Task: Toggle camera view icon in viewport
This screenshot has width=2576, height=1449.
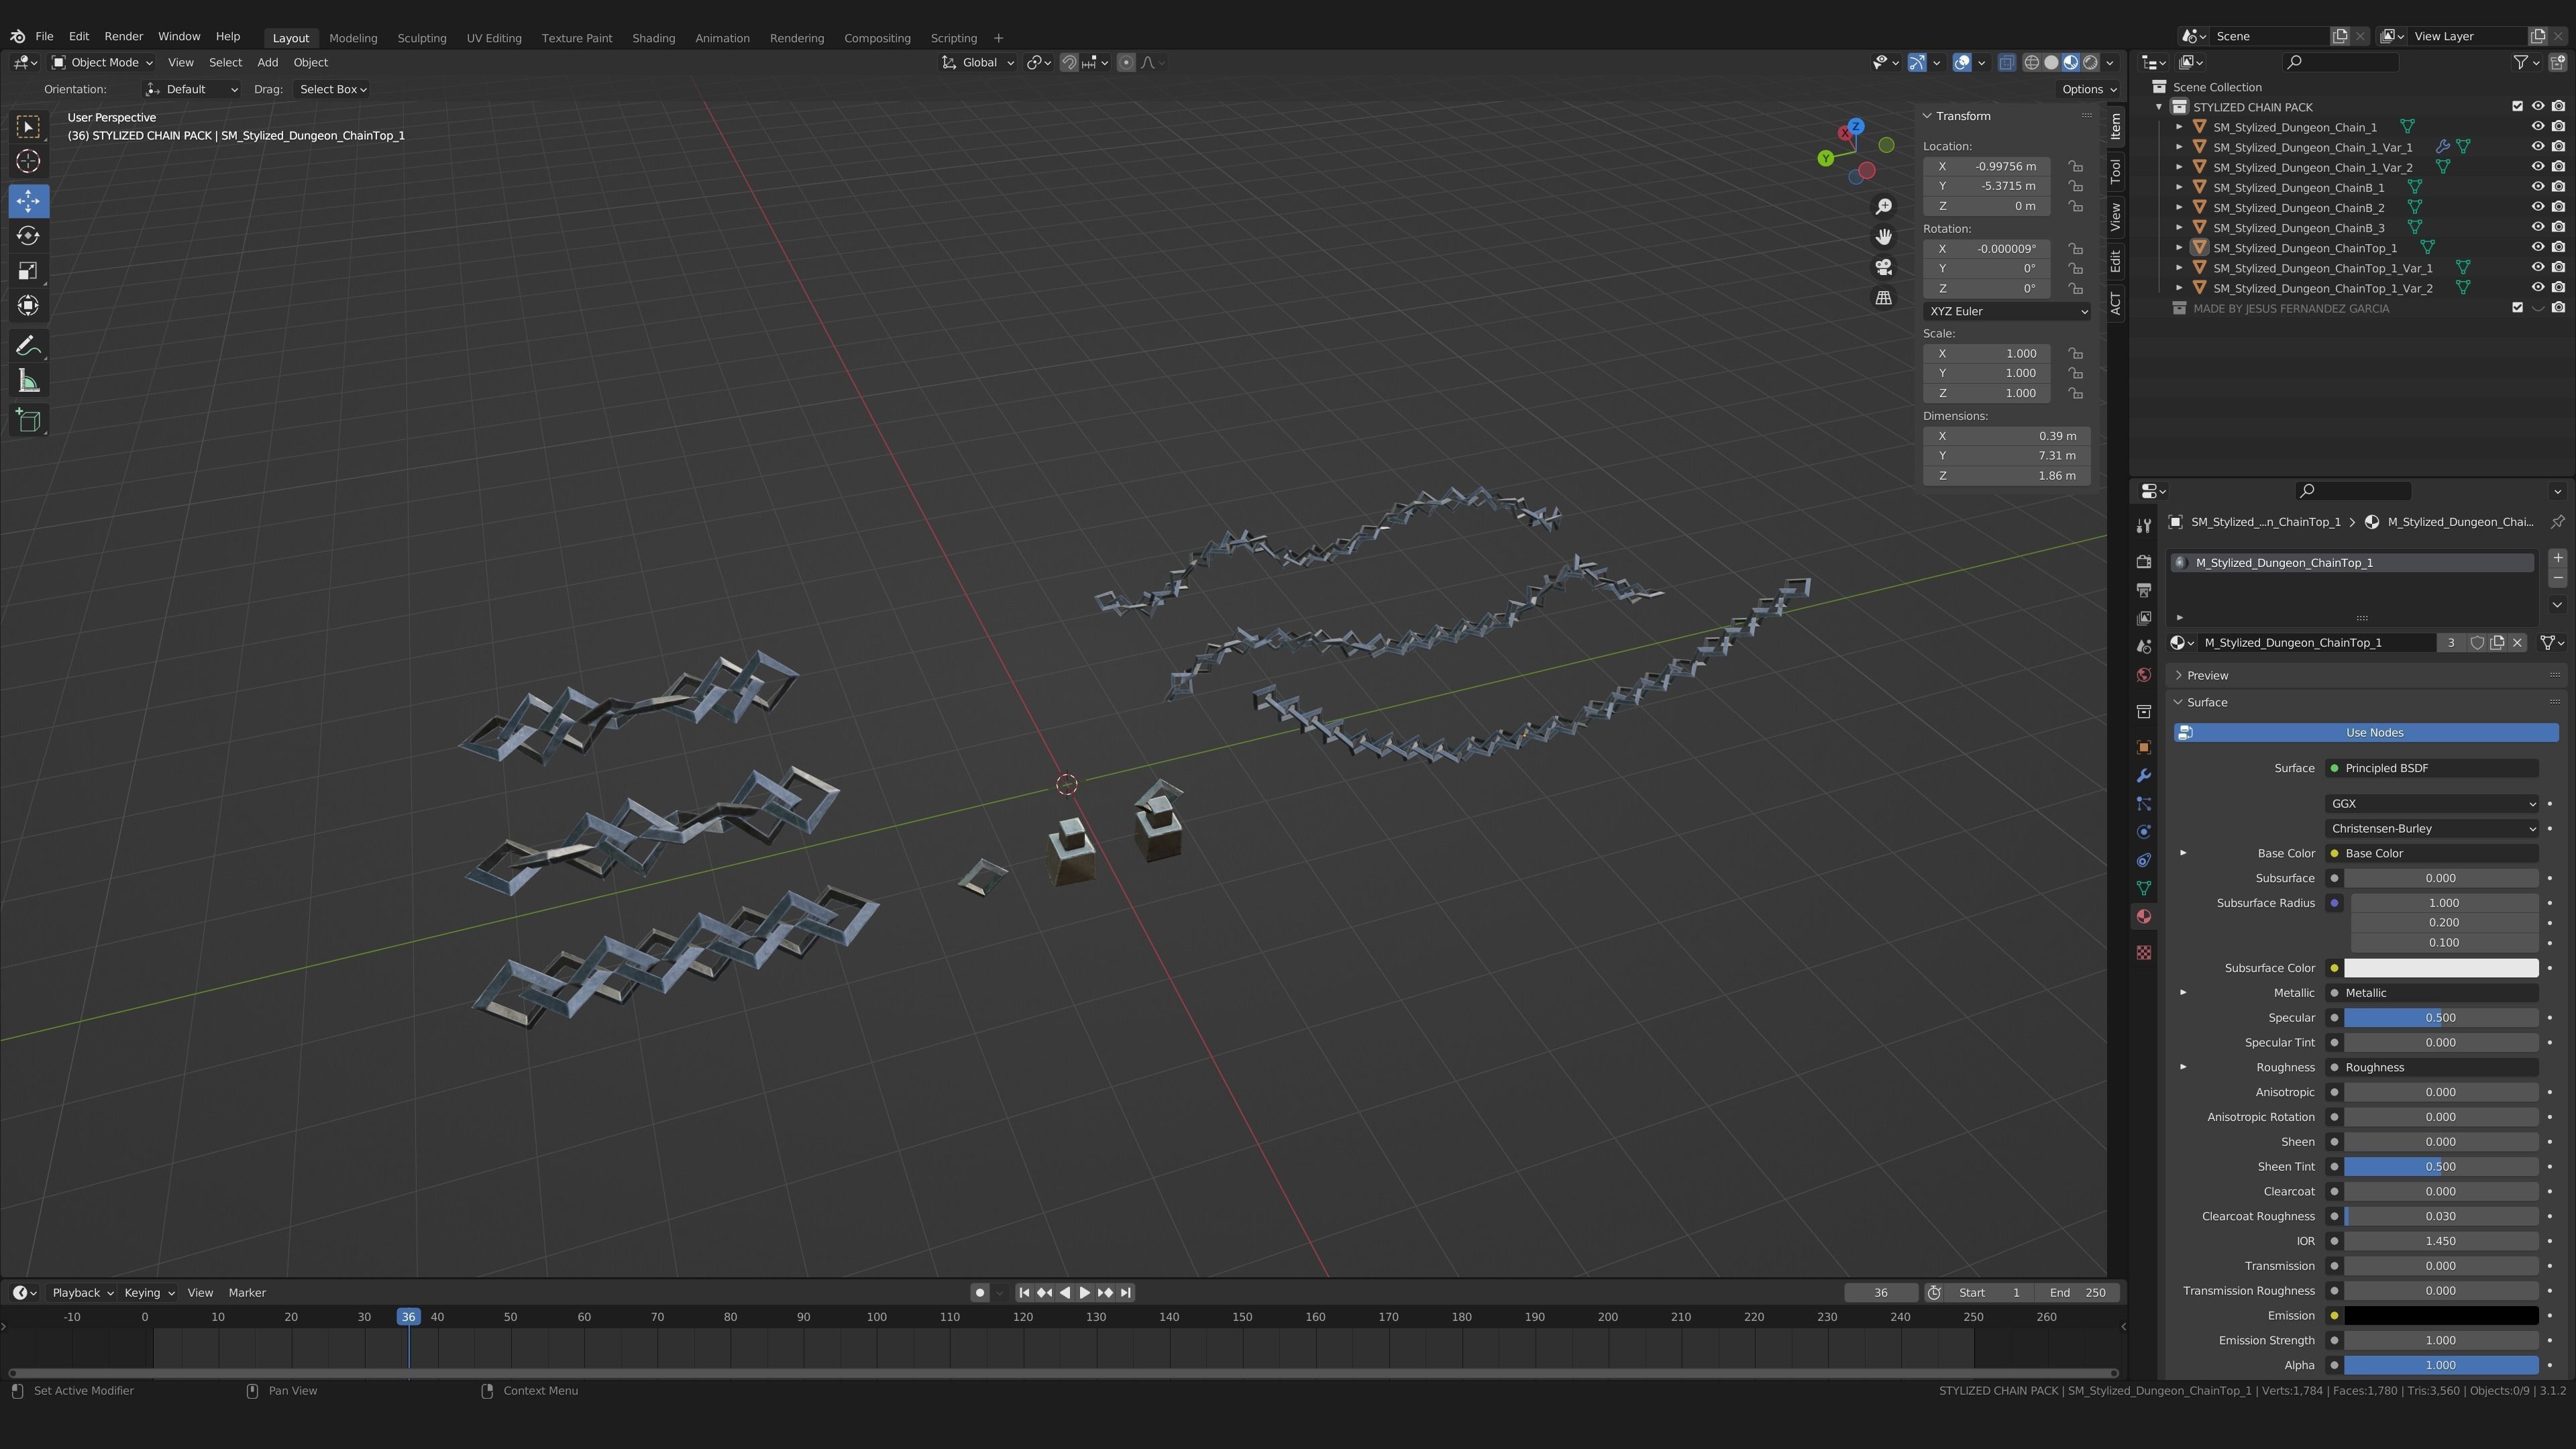Action: coord(1883,268)
